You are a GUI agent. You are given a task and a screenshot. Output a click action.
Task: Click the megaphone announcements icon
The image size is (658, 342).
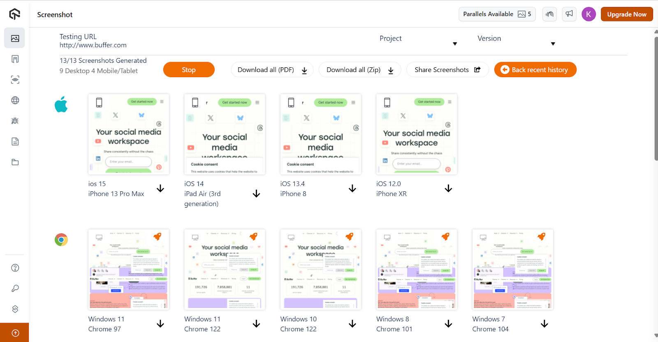point(569,14)
